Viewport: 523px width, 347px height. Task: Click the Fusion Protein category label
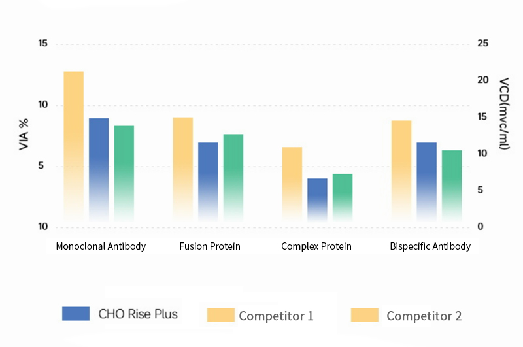pyautogui.click(x=210, y=246)
